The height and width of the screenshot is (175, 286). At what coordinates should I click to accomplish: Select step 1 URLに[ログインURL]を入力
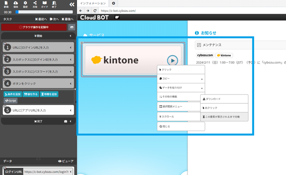(38, 47)
